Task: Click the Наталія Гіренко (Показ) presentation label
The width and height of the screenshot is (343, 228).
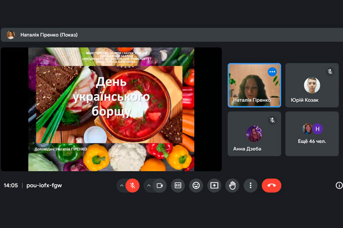Action: pyautogui.click(x=49, y=35)
